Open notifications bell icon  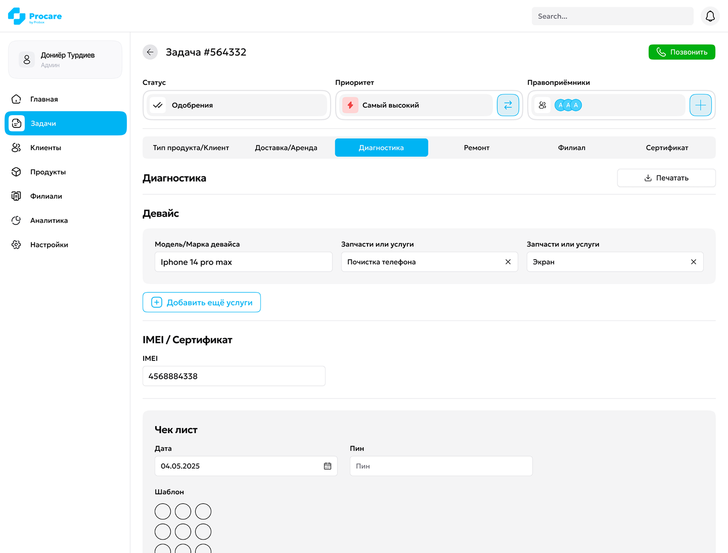point(710,16)
